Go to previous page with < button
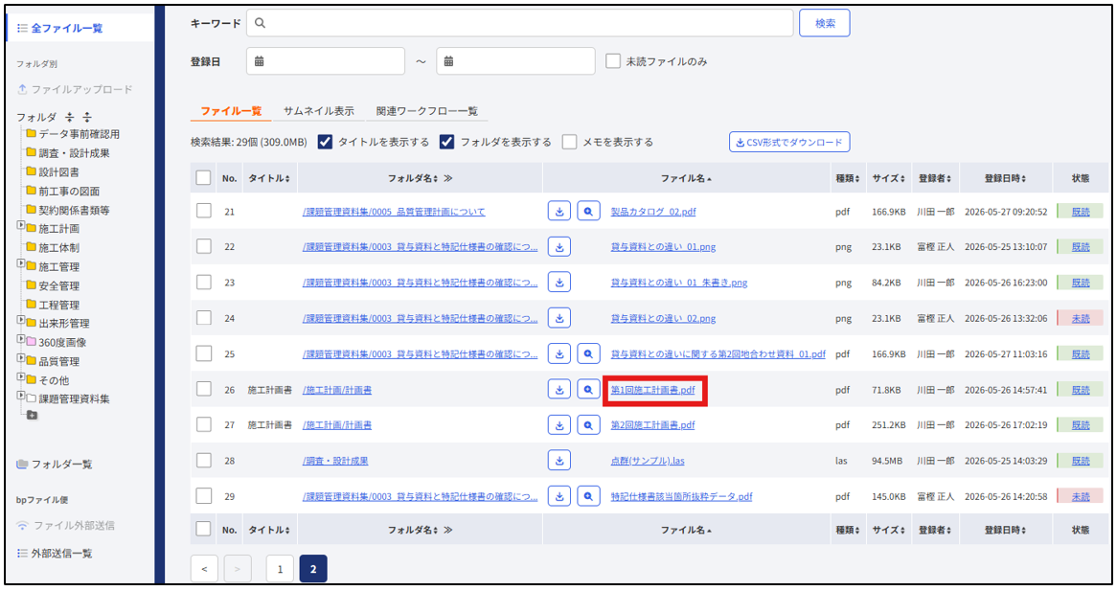The height and width of the screenshot is (591, 1117). [204, 568]
